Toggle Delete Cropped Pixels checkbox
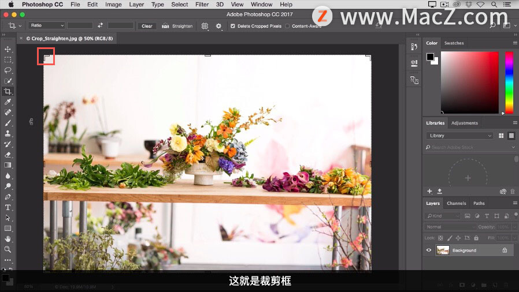The image size is (519, 292). point(233,26)
